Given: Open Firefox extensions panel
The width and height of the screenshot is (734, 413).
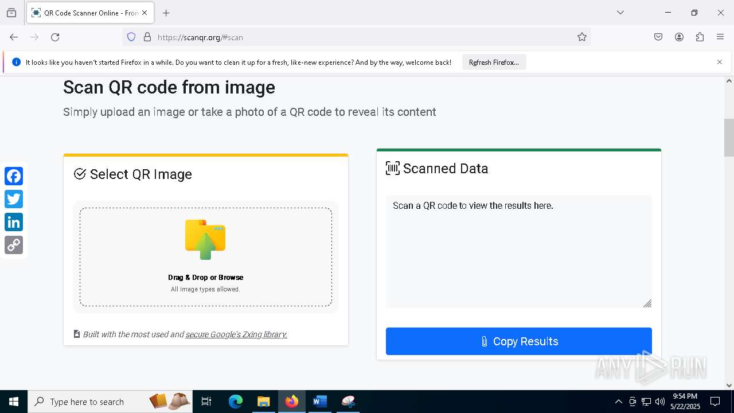Looking at the screenshot, I should [700, 37].
